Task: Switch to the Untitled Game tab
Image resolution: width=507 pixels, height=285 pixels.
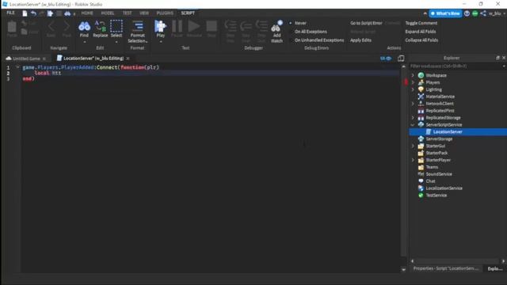Action: [26, 59]
